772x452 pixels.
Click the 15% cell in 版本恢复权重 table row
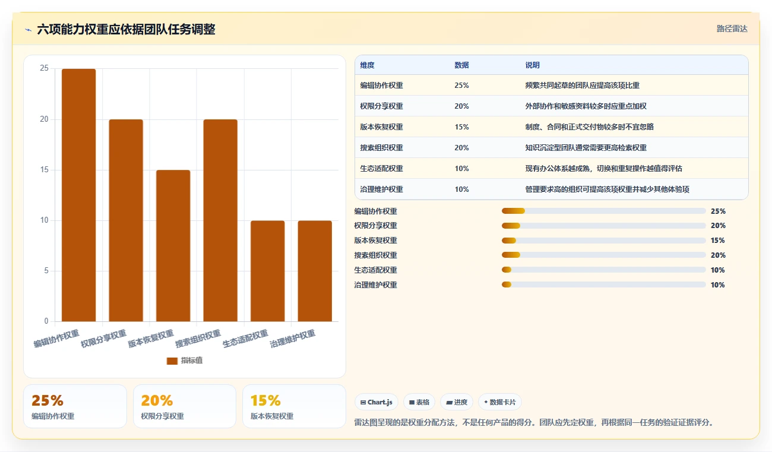(461, 127)
